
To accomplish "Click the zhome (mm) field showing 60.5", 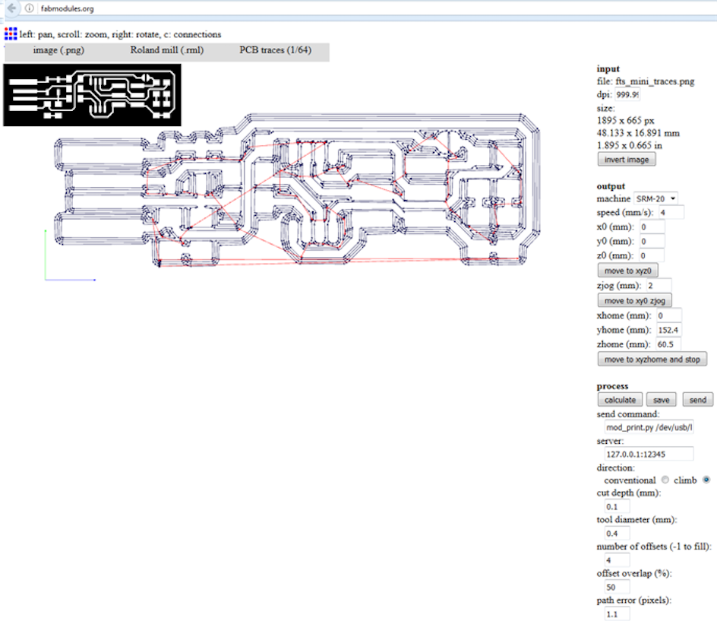I will 668,344.
